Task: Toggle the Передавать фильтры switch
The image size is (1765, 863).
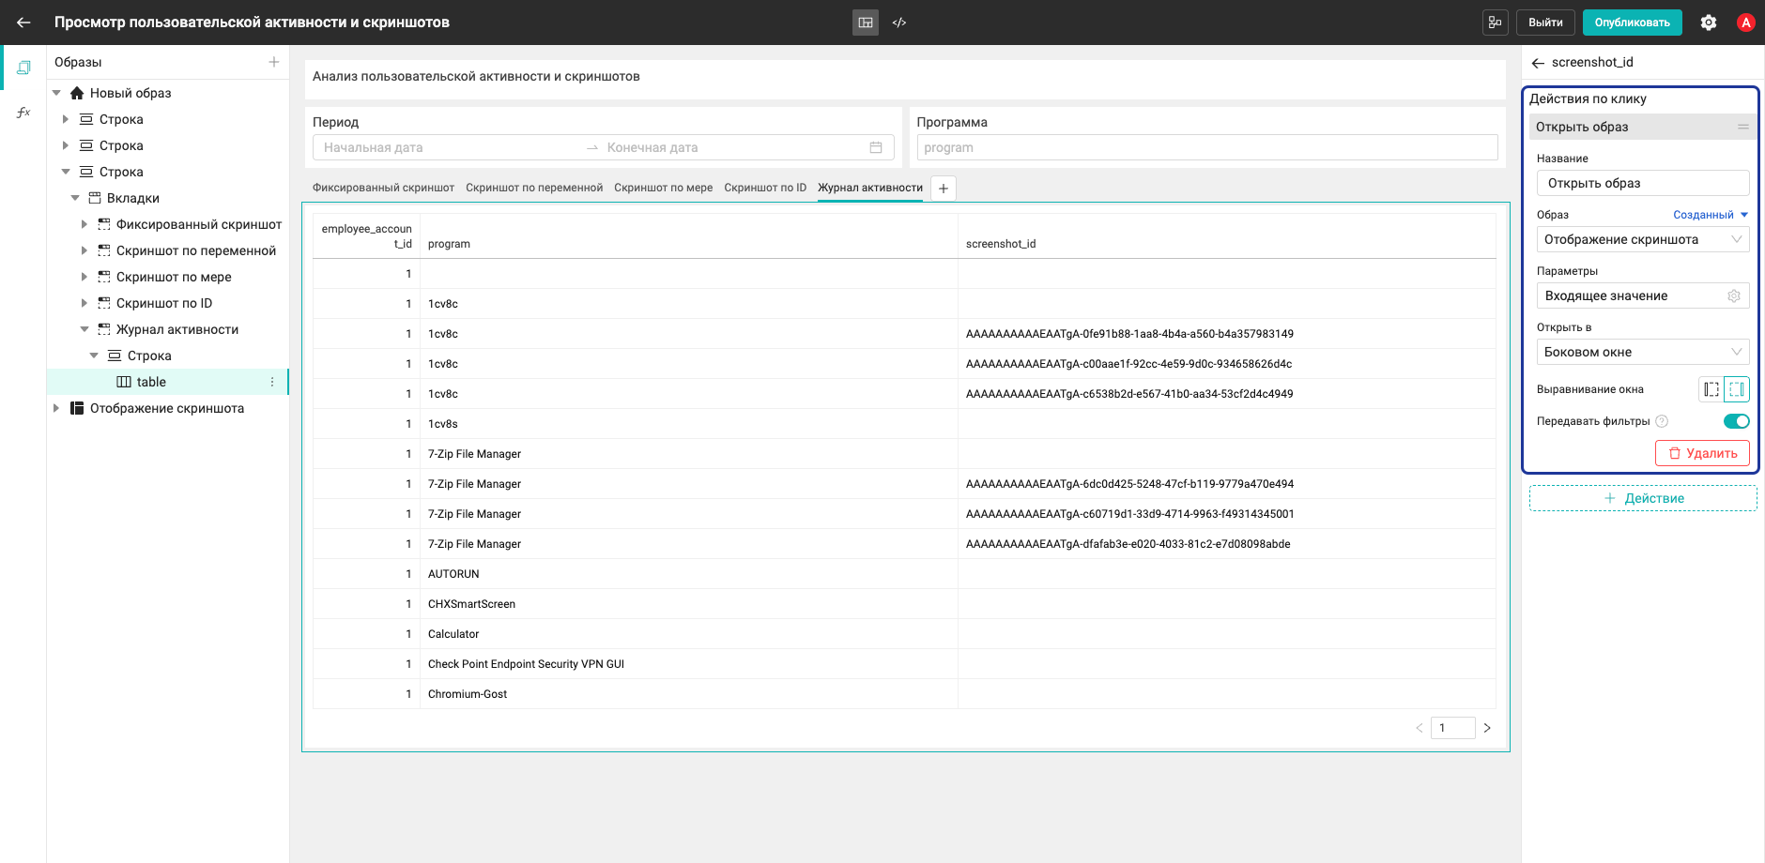Action: [x=1737, y=421]
